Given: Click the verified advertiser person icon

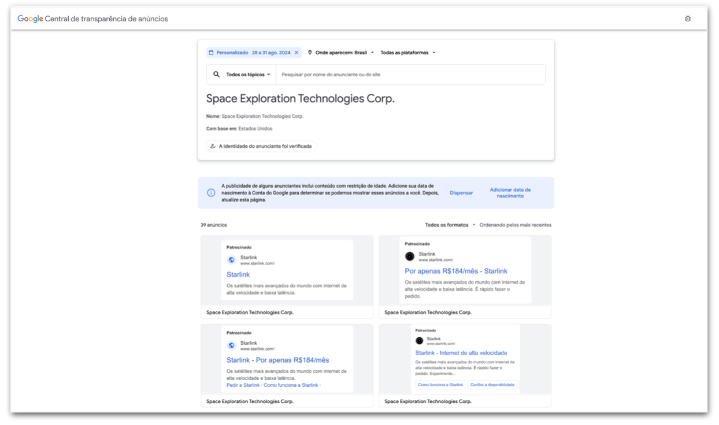Looking at the screenshot, I should 213,146.
